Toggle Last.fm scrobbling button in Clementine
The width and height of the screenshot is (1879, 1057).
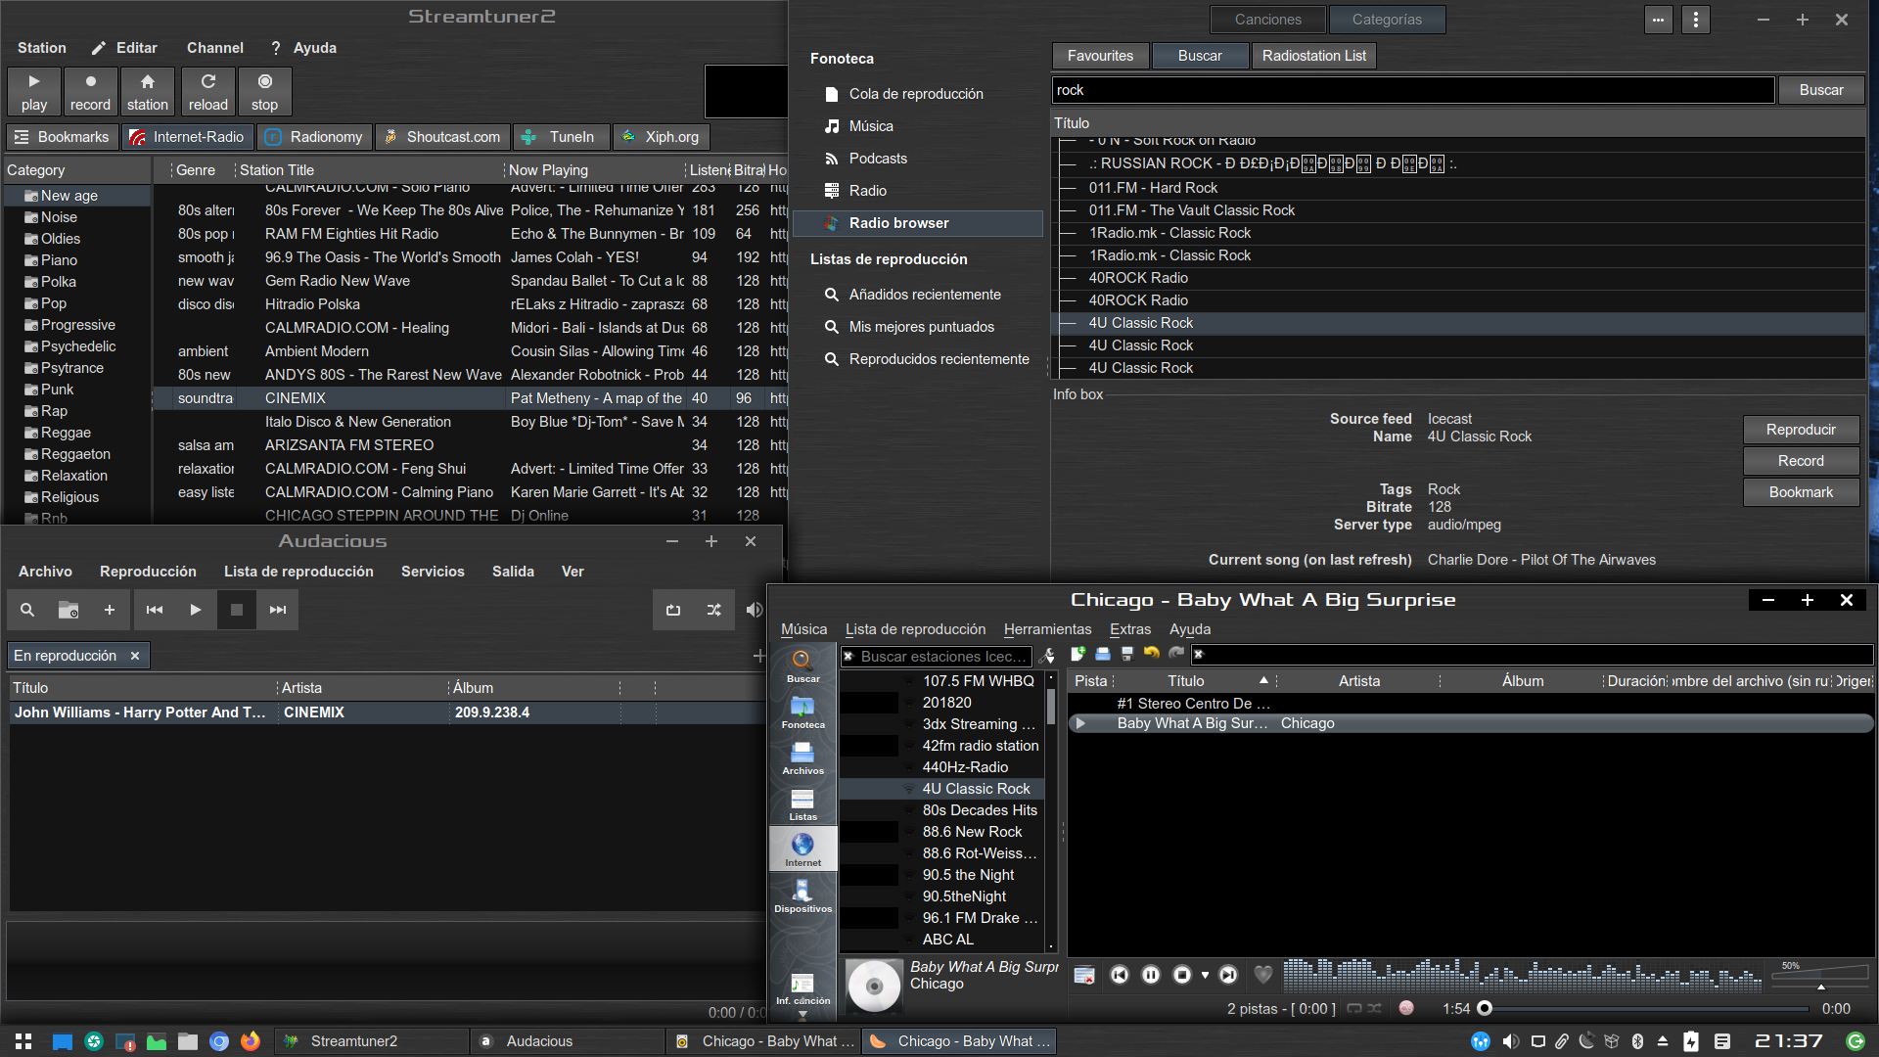click(x=1406, y=1008)
